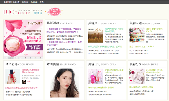169x101 pixels.
Task: Open the green link below the Beauty Diary thumbnail
Action: click(x=101, y=88)
